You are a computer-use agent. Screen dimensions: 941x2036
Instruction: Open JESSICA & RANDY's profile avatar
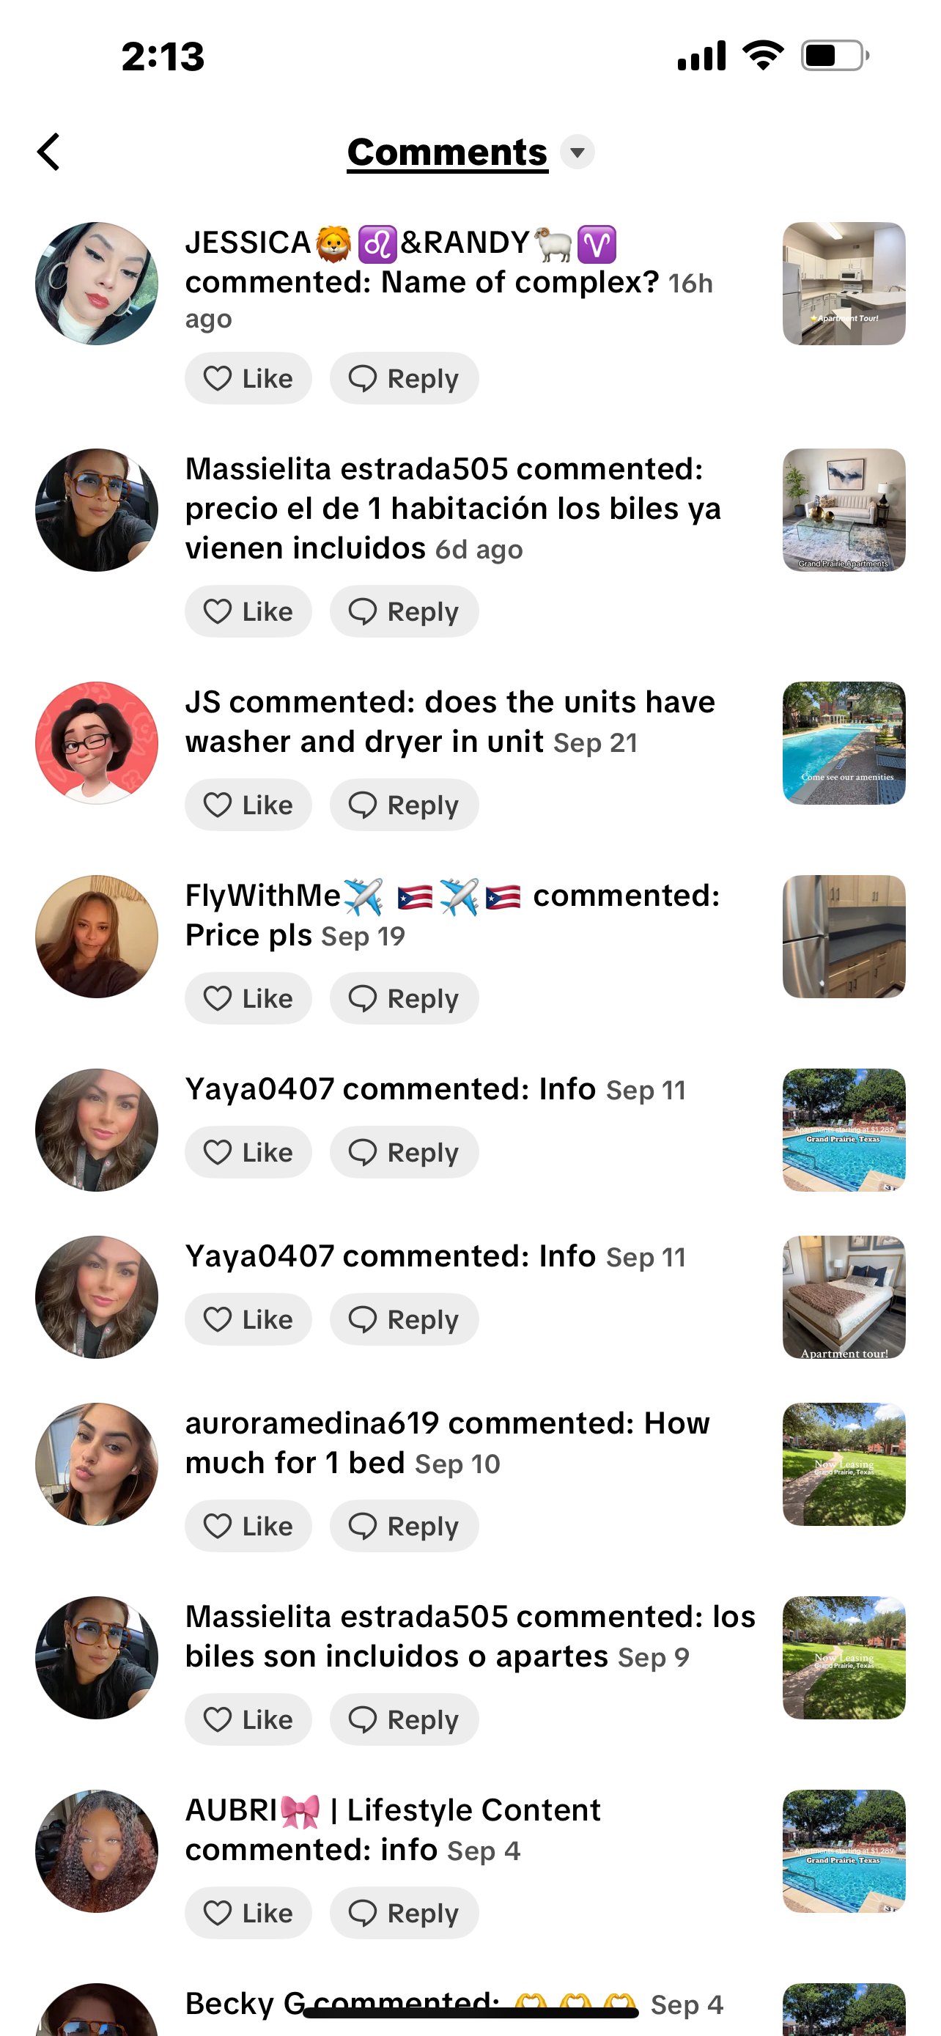[x=97, y=284]
